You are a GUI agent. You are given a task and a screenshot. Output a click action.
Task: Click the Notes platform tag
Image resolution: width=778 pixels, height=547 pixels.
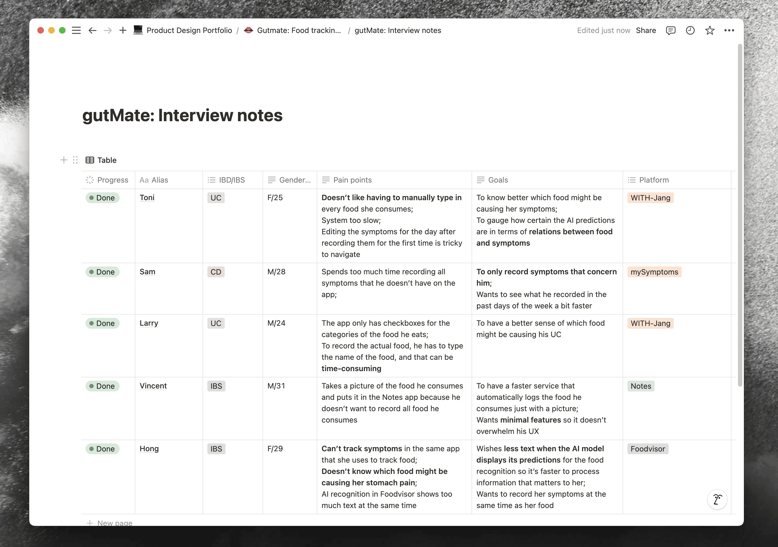[641, 386]
